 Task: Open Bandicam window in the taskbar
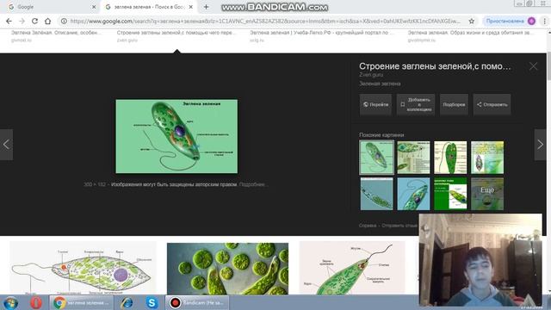(197, 302)
